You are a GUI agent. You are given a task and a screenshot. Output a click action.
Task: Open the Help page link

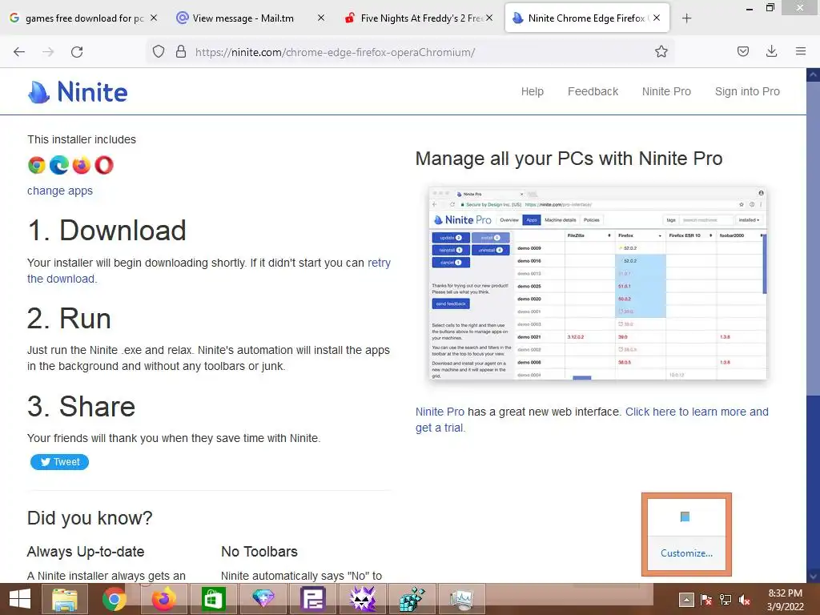pos(533,91)
